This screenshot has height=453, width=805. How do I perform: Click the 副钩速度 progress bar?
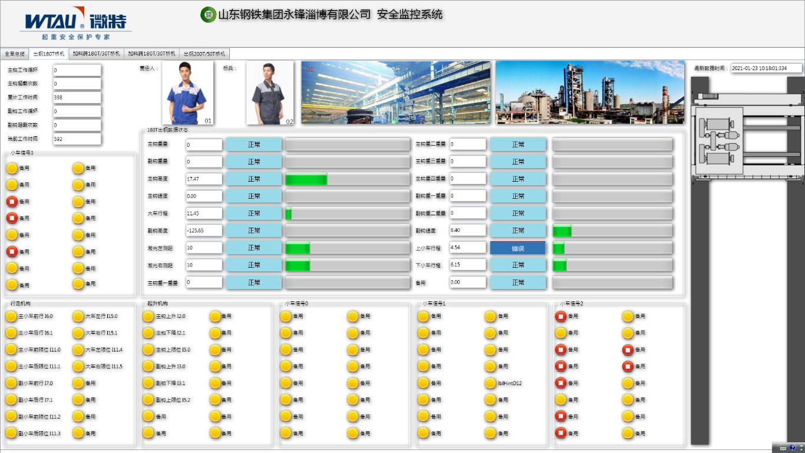click(x=612, y=231)
